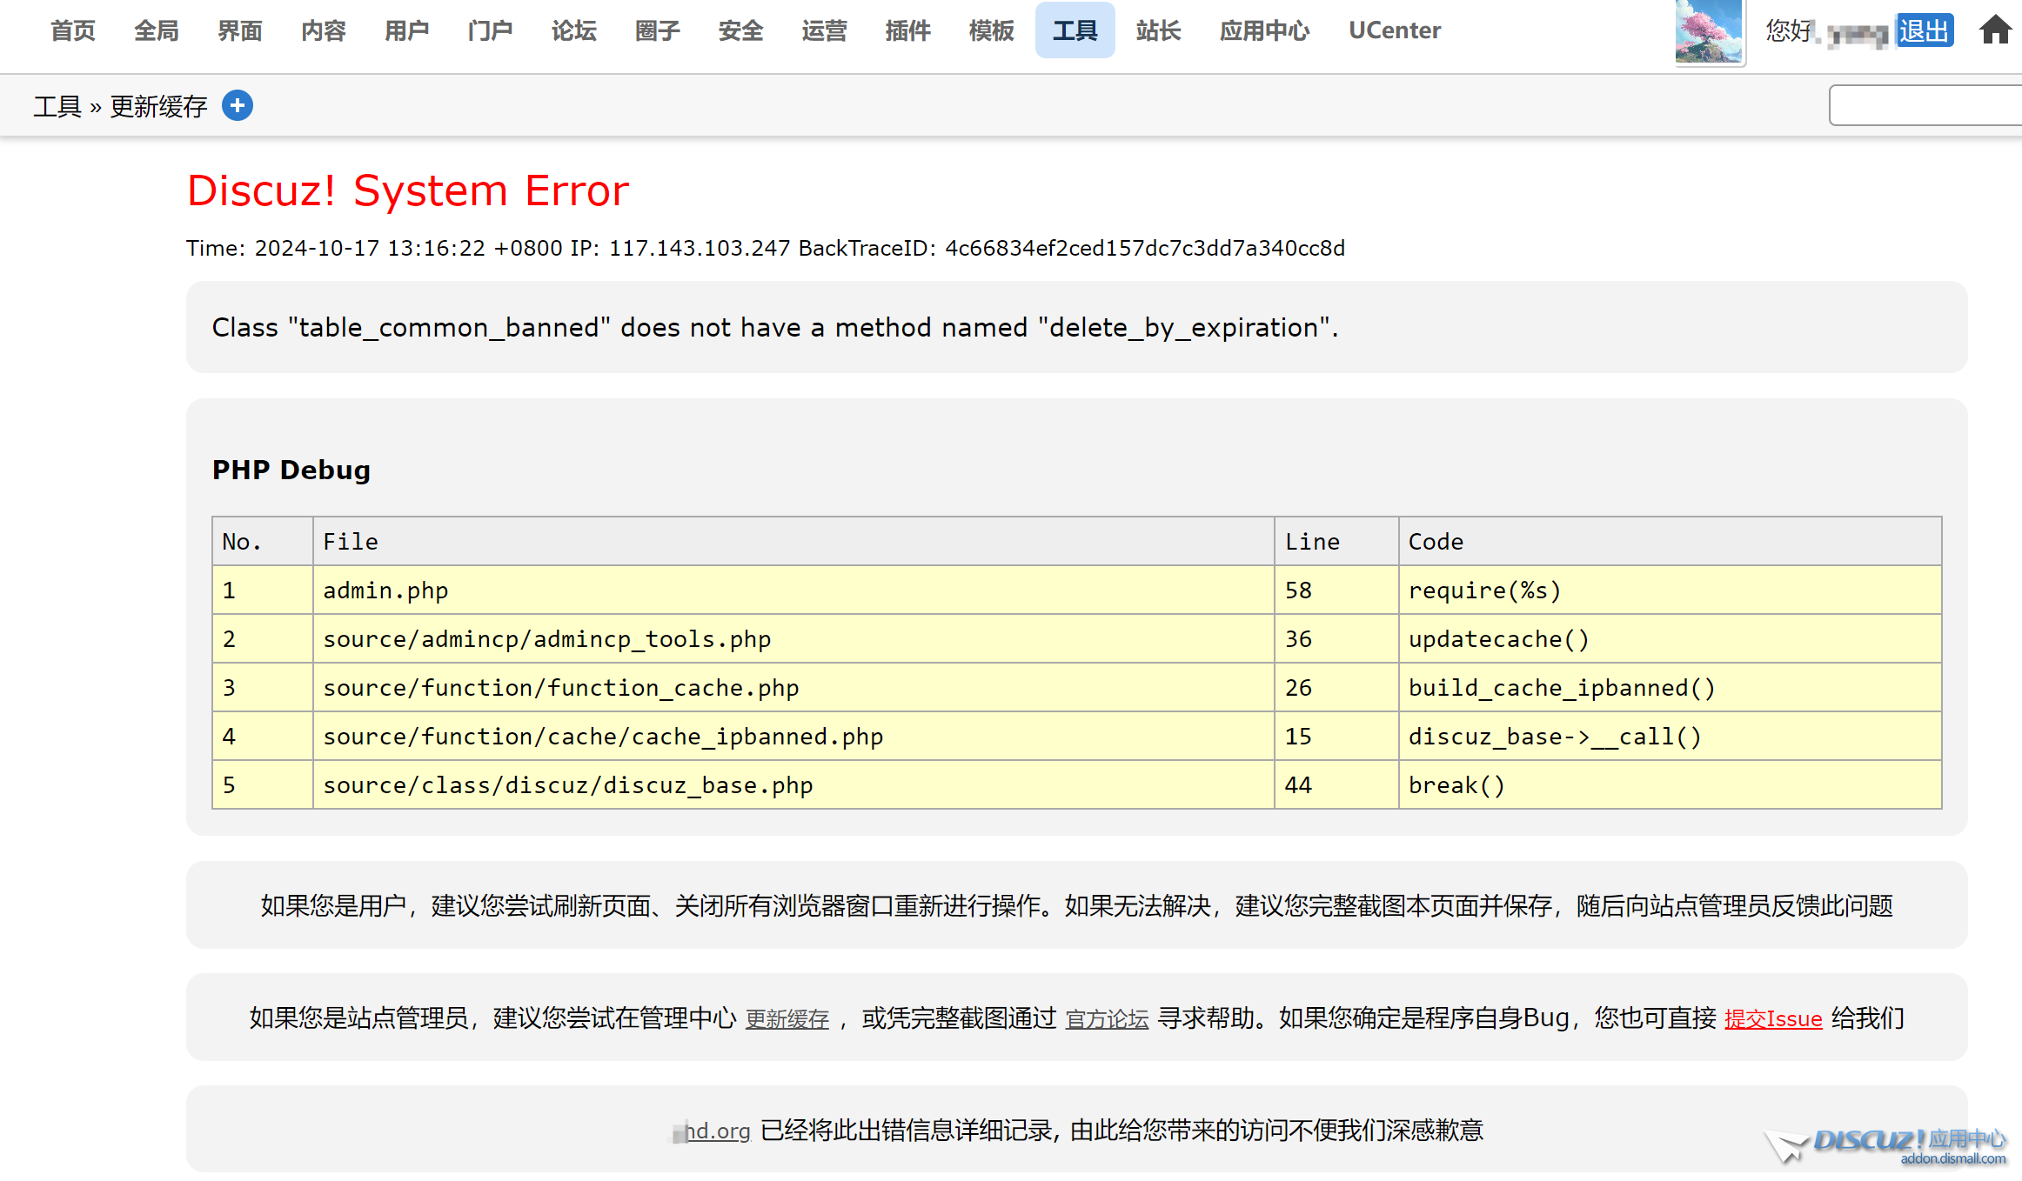Click line number 15 cell

(1336, 737)
